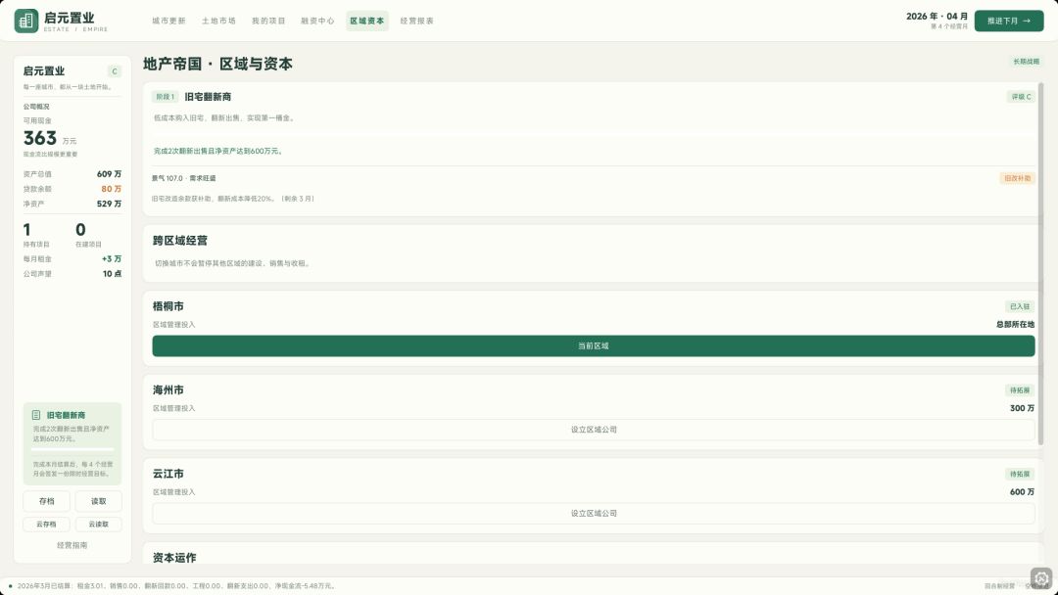Viewport: 1058px width, 595px height.
Task: Select the 区域资本 tab
Action: click(x=367, y=21)
